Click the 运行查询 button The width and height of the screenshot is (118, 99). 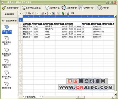coord(52,8)
